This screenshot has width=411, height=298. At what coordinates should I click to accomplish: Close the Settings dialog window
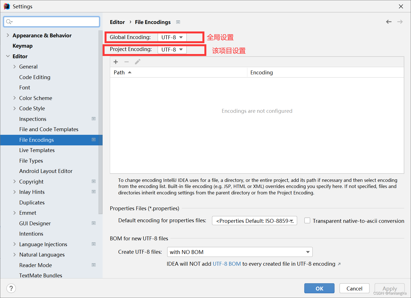coord(401,6)
